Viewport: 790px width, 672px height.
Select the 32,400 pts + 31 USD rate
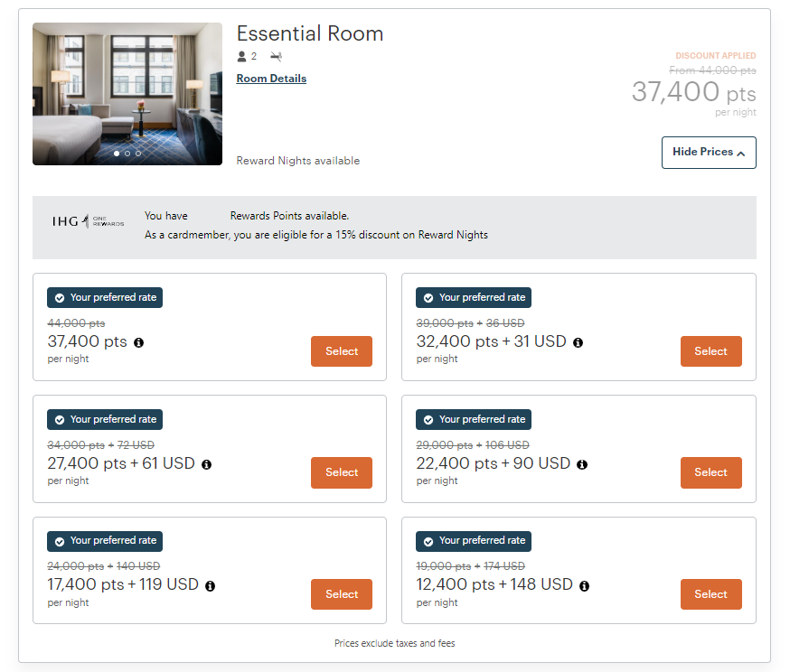coord(710,351)
